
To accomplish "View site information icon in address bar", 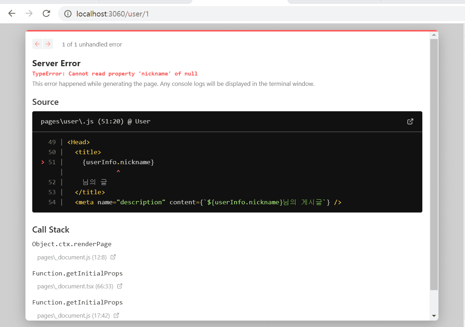I will (68, 14).
